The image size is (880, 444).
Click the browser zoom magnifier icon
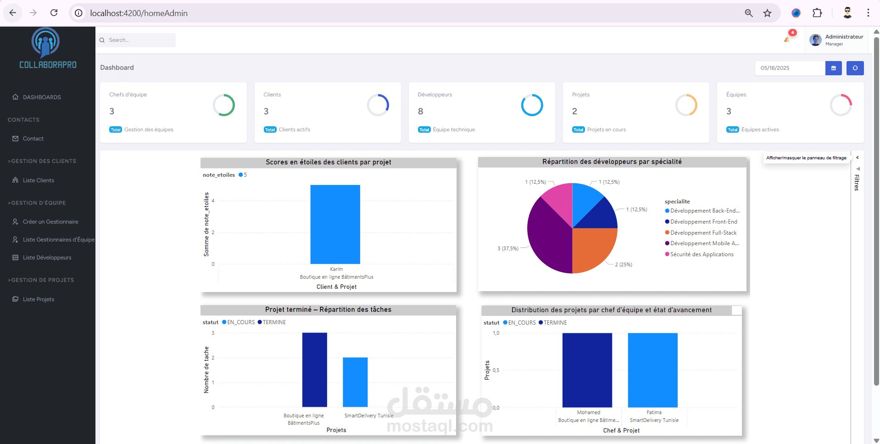[749, 13]
